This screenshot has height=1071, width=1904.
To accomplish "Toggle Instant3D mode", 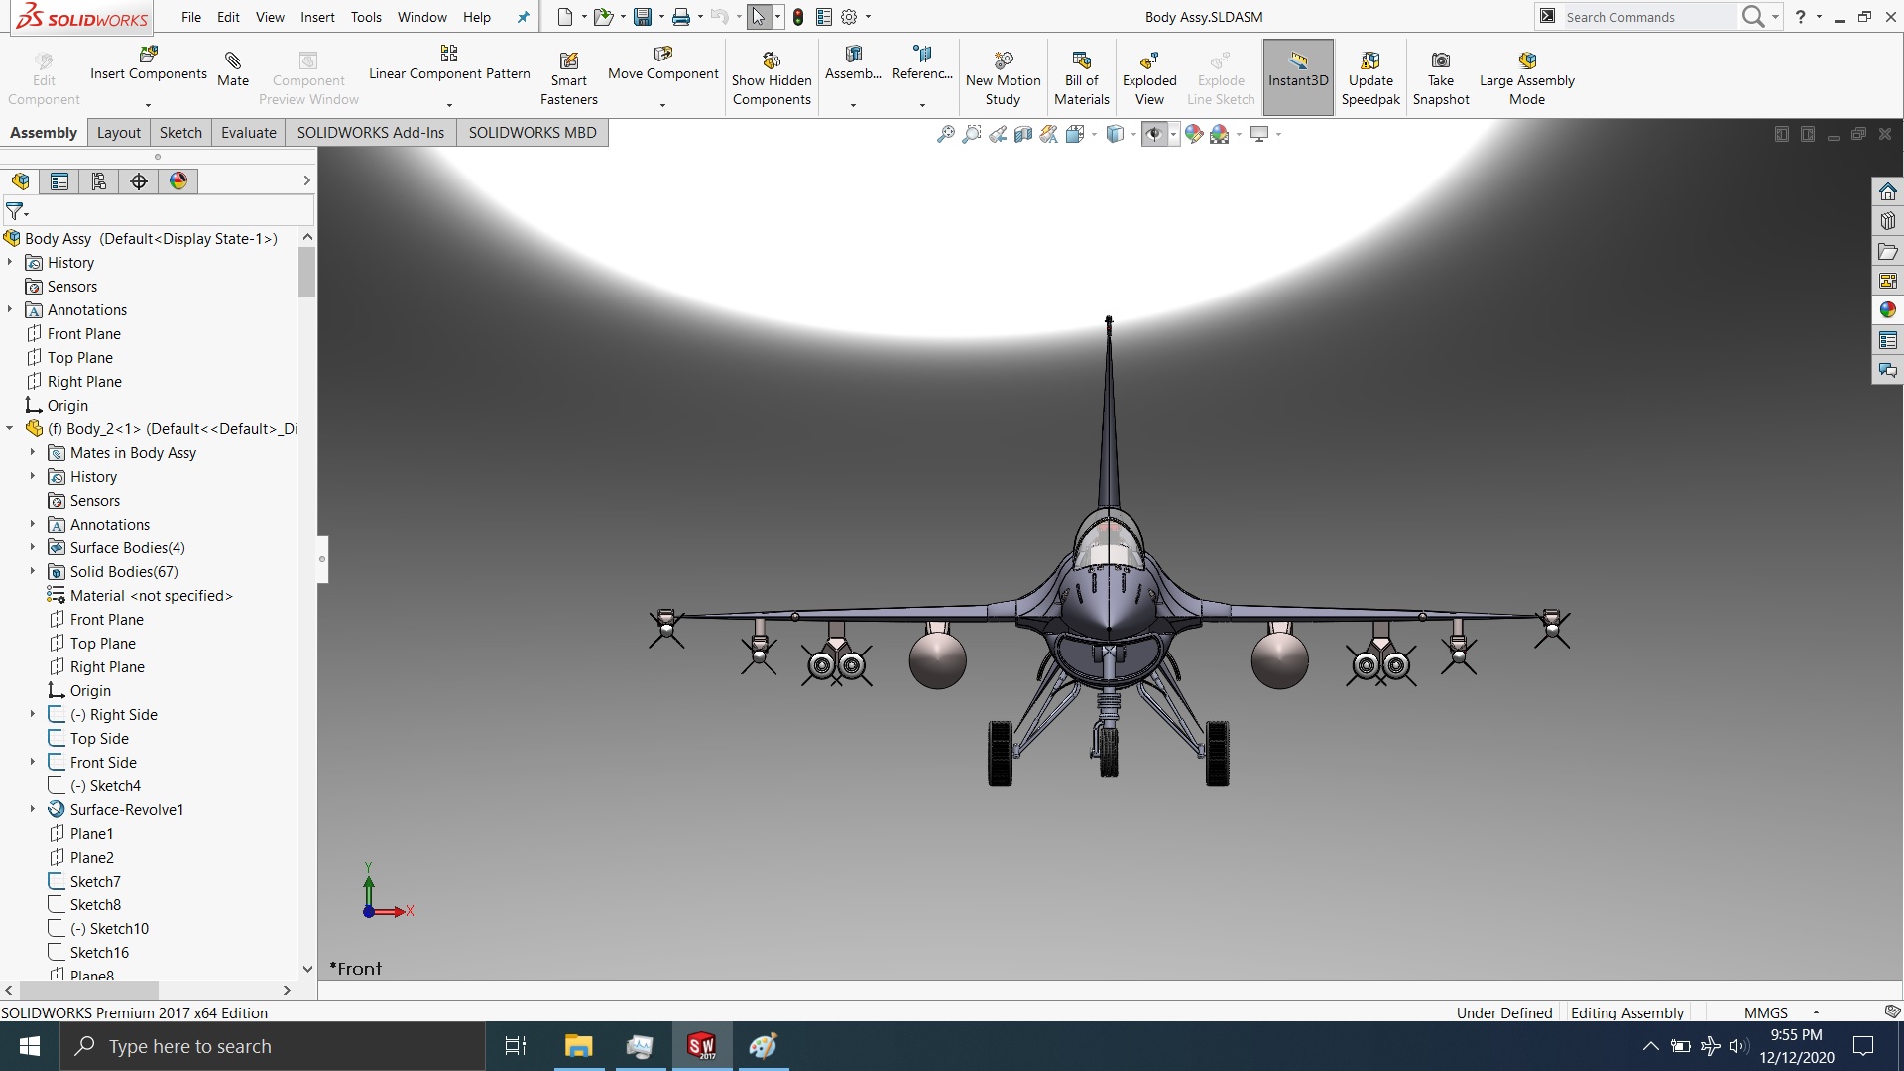I will [1298, 78].
